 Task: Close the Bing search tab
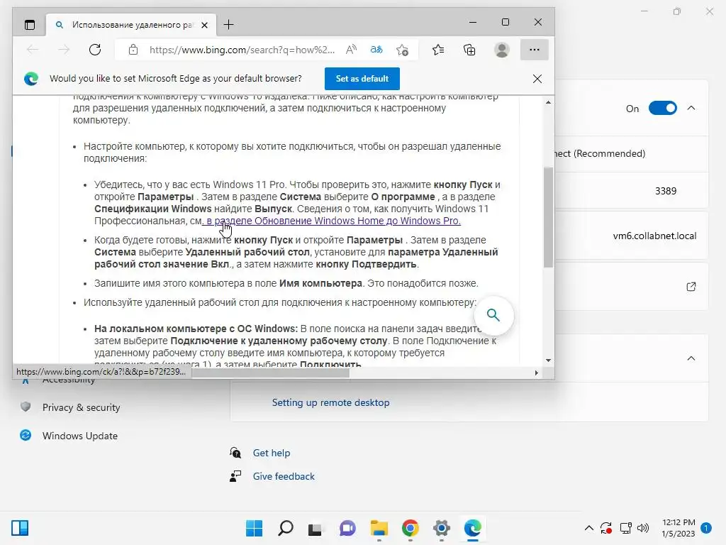pyautogui.click(x=204, y=25)
